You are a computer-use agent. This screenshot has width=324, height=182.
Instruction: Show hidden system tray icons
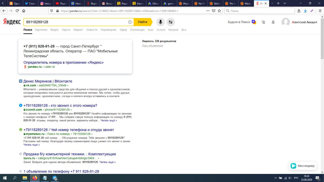276,178
